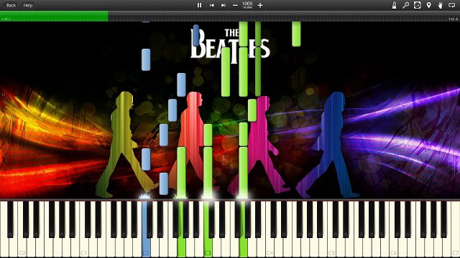
Task: Decrease playback speed with minus button
Action: click(x=235, y=5)
